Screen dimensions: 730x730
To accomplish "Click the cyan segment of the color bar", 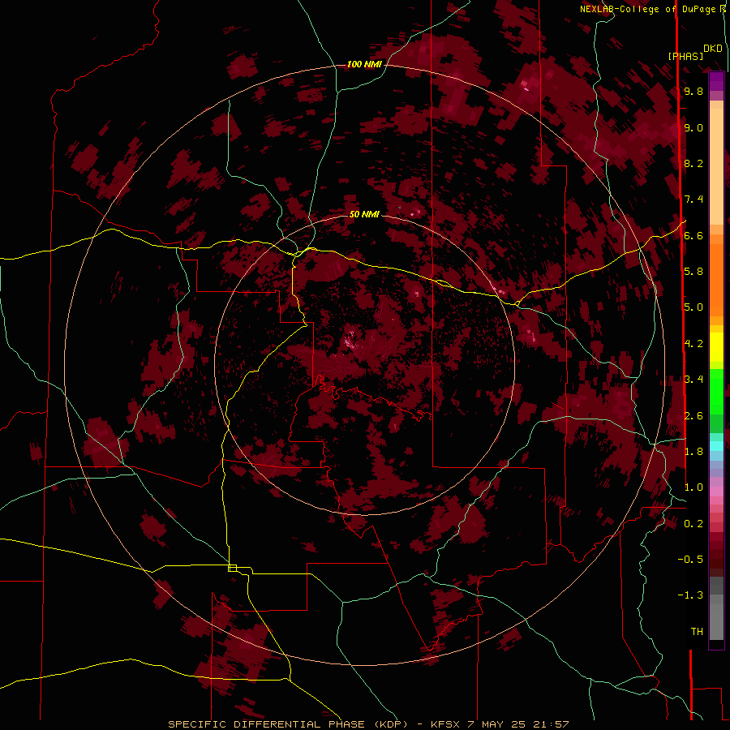I will click(x=716, y=446).
